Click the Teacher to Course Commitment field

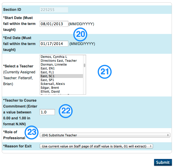[x=47, y=112]
